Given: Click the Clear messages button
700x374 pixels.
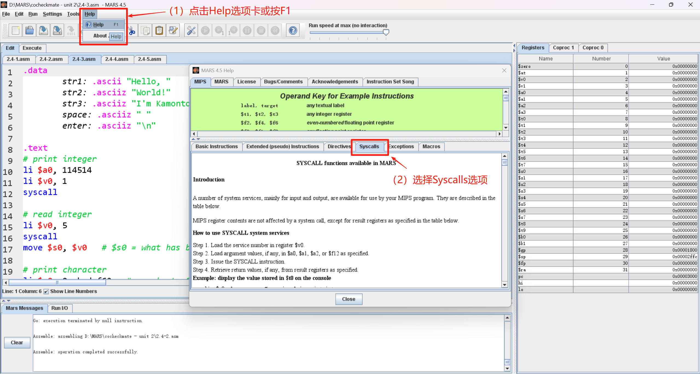Looking at the screenshot, I should 17,343.
